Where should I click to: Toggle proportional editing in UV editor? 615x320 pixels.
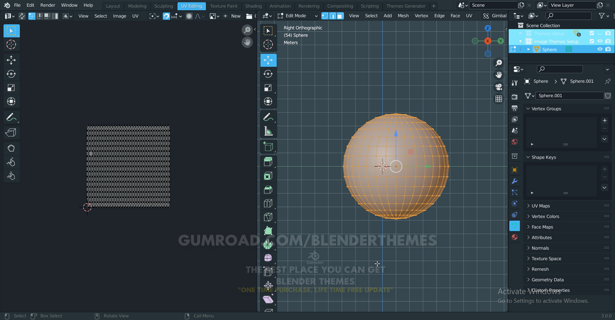(189, 16)
